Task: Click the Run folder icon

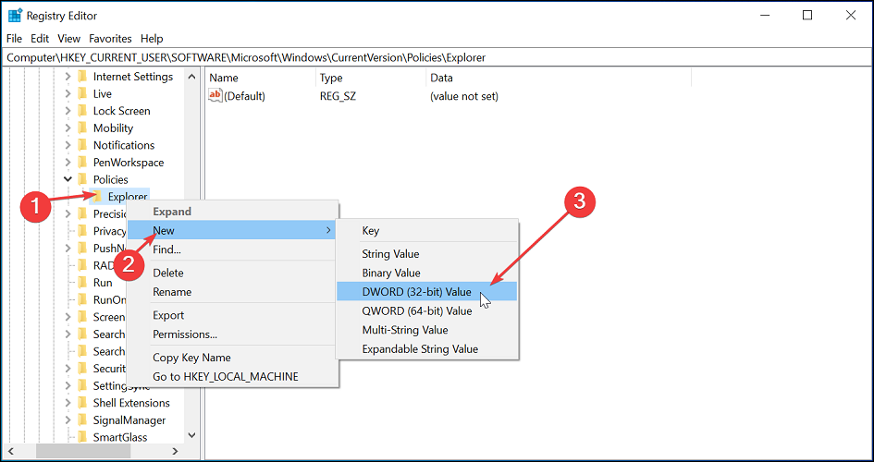Action: pyautogui.click(x=82, y=283)
